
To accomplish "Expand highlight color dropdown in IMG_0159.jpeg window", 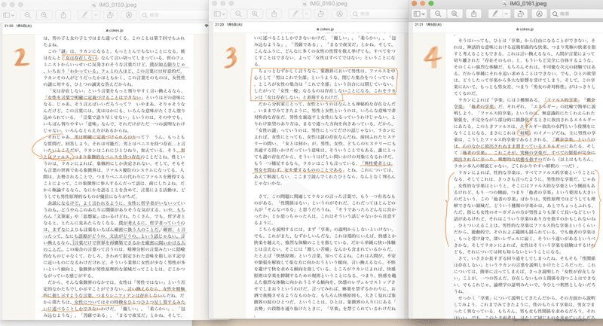I will click(x=96, y=15).
